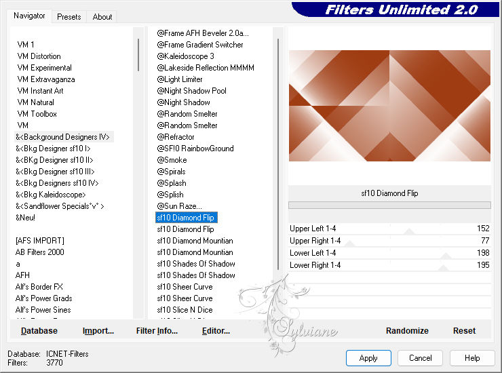Click the Database button
Viewport: 502px width, 373px height.
[x=39, y=331]
